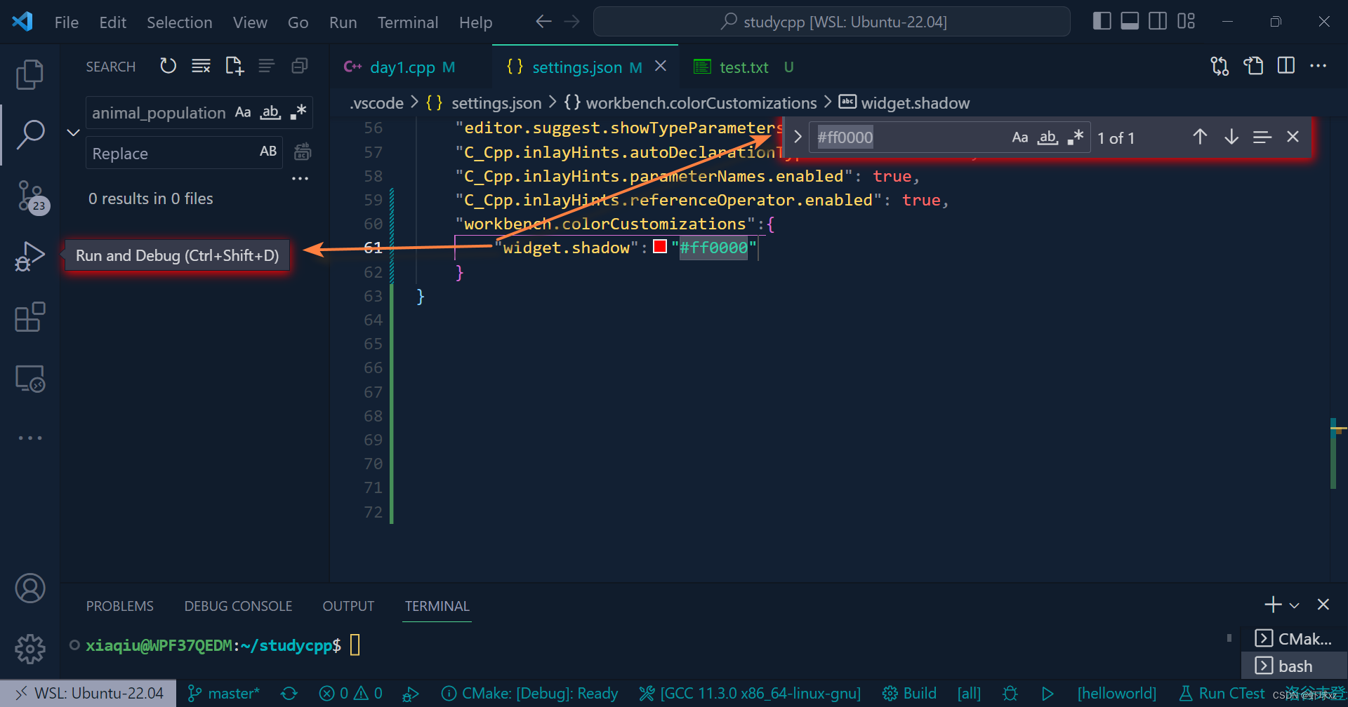Image resolution: width=1348 pixels, height=707 pixels.
Task: Split the editor to the right
Action: [1286, 66]
